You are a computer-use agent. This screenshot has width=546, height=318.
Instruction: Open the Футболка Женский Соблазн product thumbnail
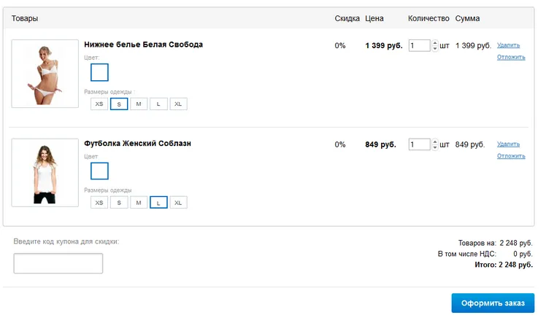pyautogui.click(x=45, y=173)
